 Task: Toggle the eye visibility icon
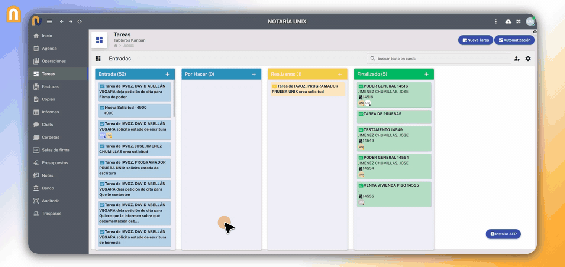535,32
